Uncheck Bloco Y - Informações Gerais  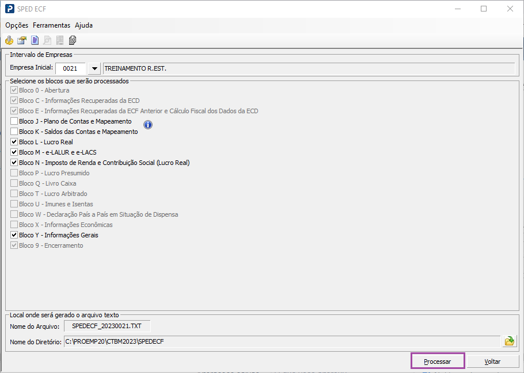(14, 235)
